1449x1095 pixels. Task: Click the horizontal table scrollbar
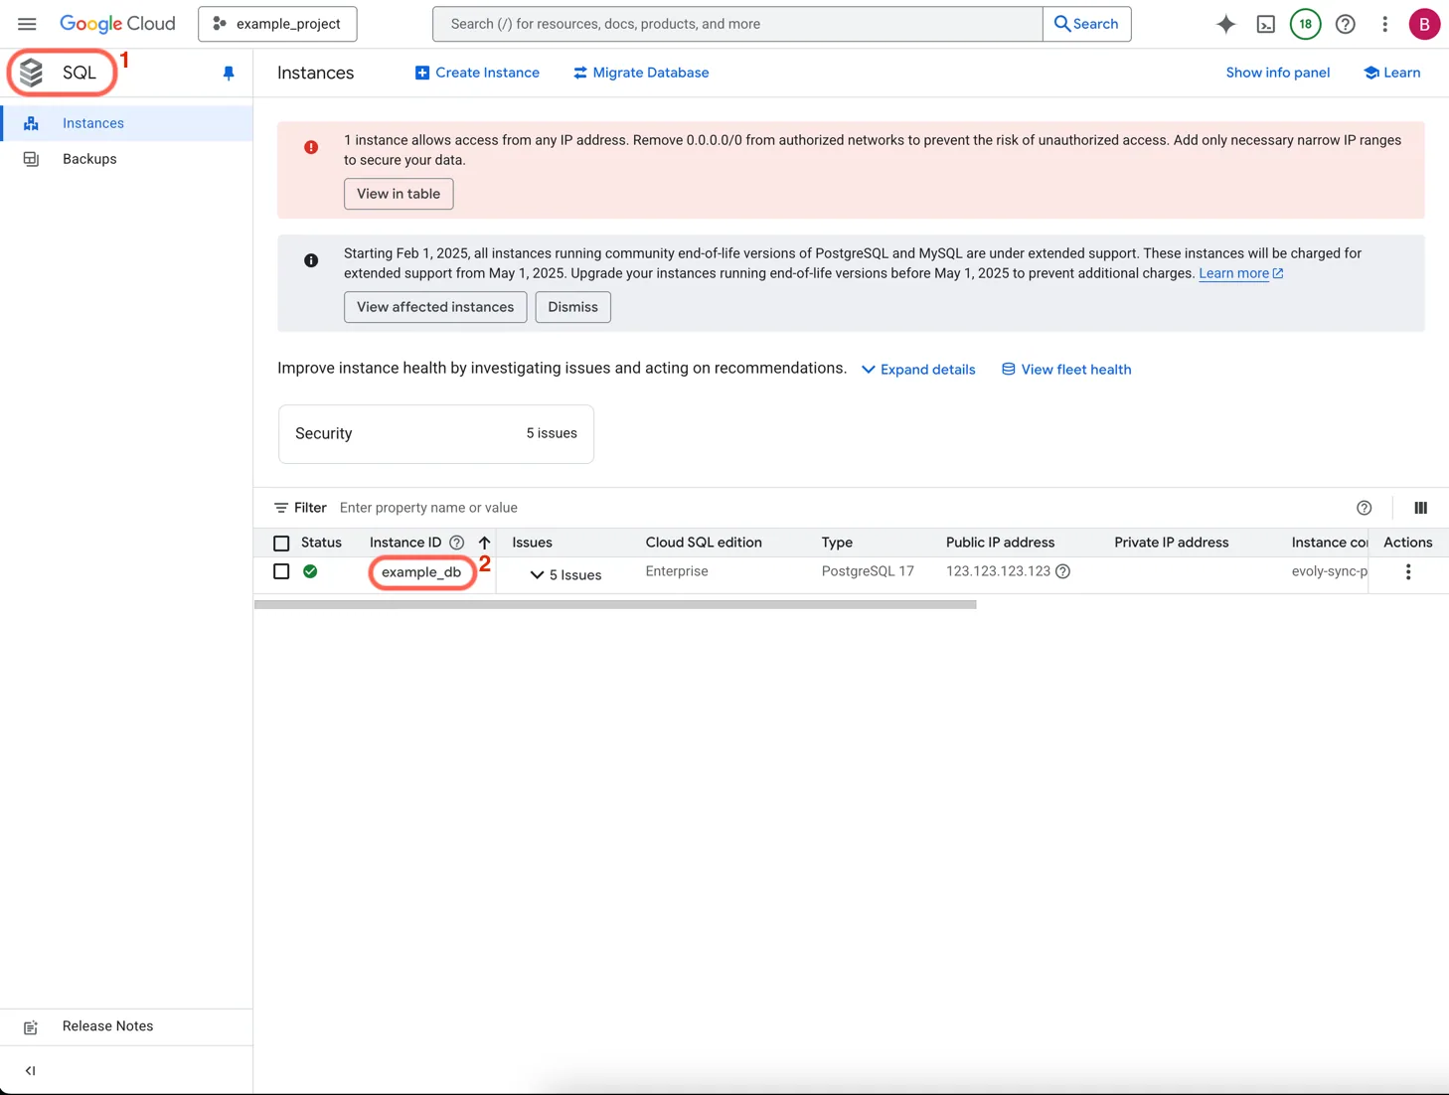pos(615,604)
